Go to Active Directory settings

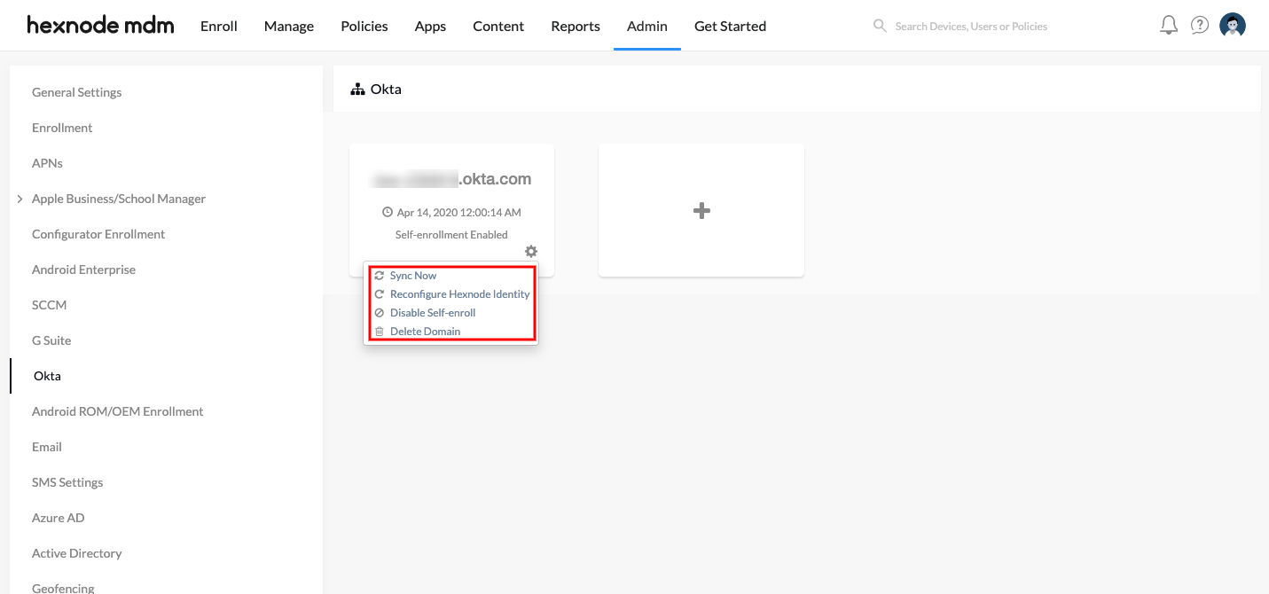[77, 553]
